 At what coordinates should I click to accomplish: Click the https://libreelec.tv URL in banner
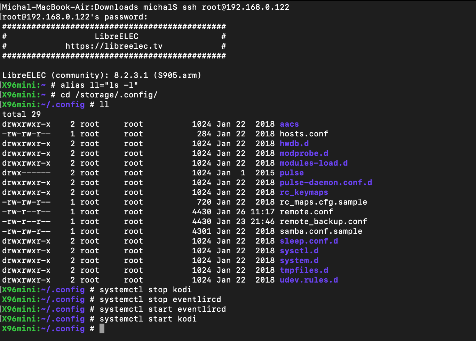(x=114, y=46)
